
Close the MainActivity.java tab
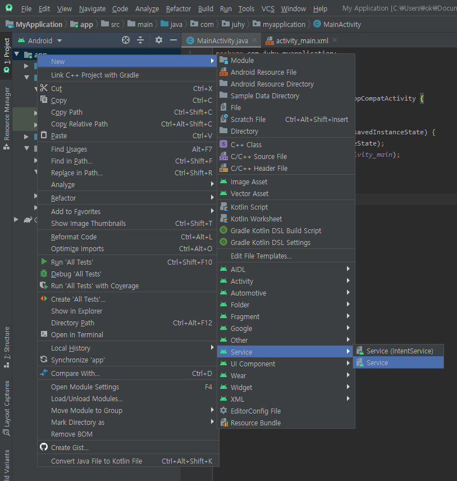(x=254, y=40)
